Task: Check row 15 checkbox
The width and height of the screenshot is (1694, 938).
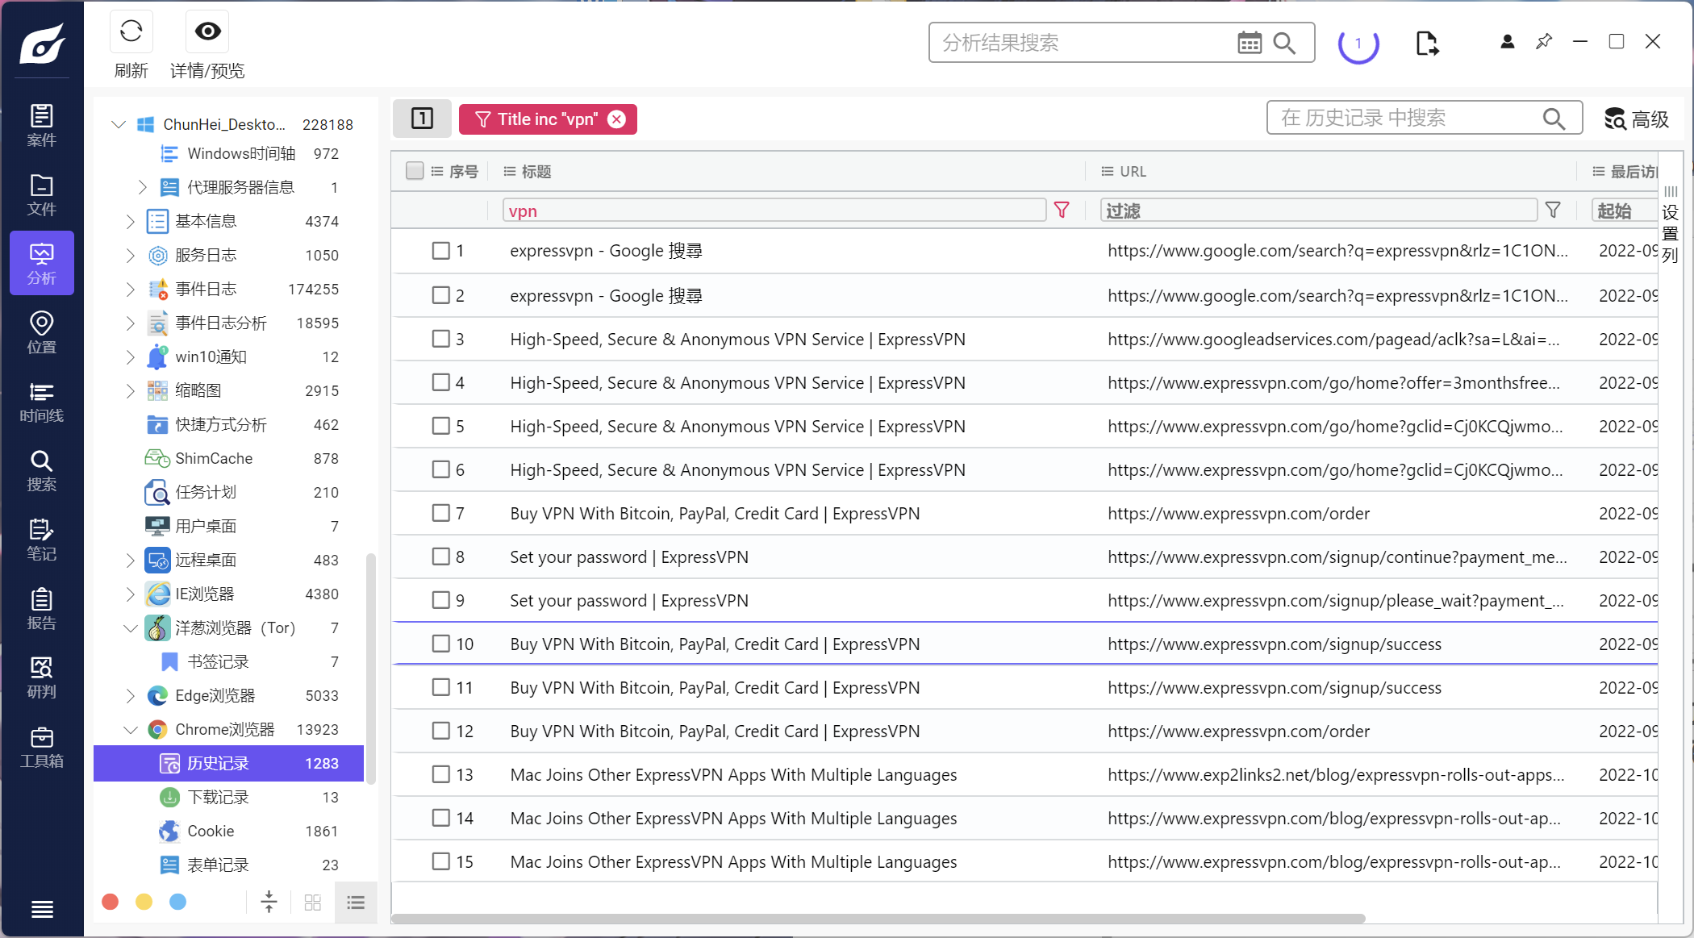Action: click(440, 861)
